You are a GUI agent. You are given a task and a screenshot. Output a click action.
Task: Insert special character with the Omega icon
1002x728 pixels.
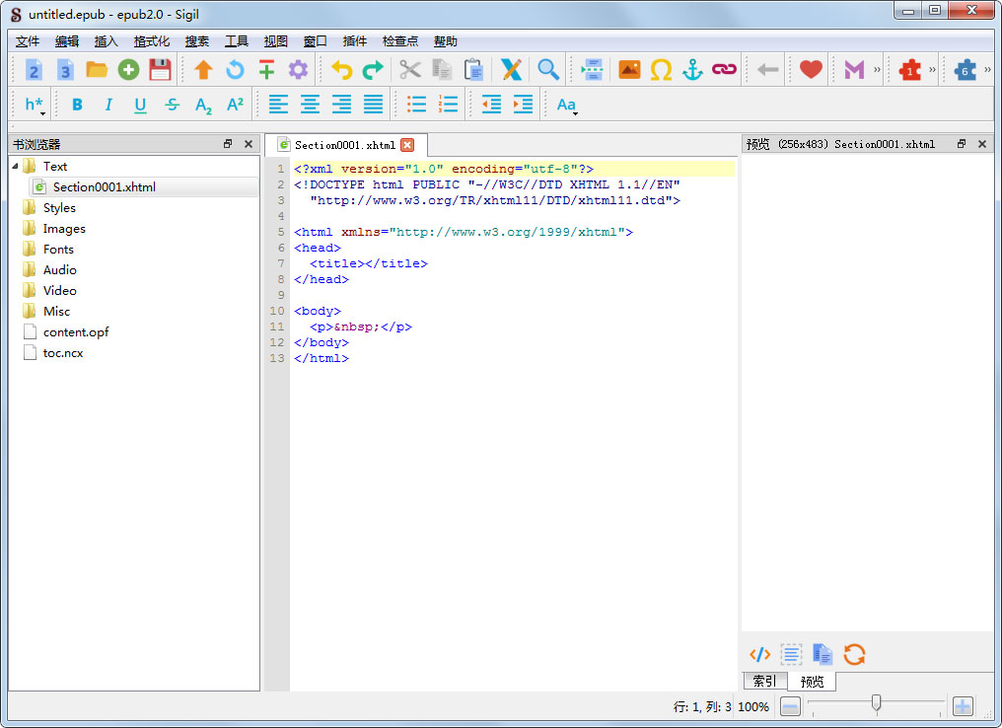tap(661, 70)
